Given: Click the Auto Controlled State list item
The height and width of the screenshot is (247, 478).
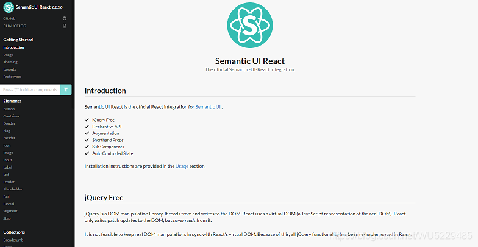Looking at the screenshot, I should click(x=112, y=153).
